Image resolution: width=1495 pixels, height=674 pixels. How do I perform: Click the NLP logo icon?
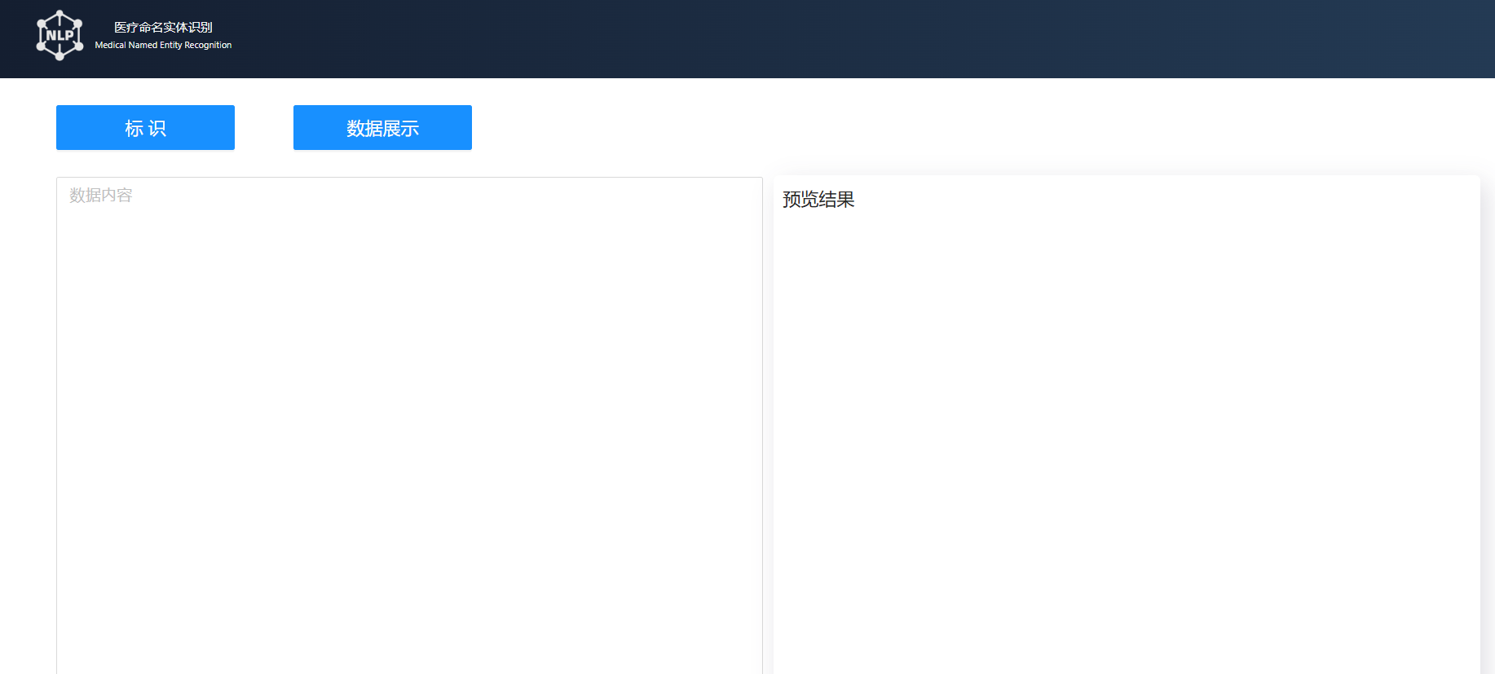[x=60, y=35]
